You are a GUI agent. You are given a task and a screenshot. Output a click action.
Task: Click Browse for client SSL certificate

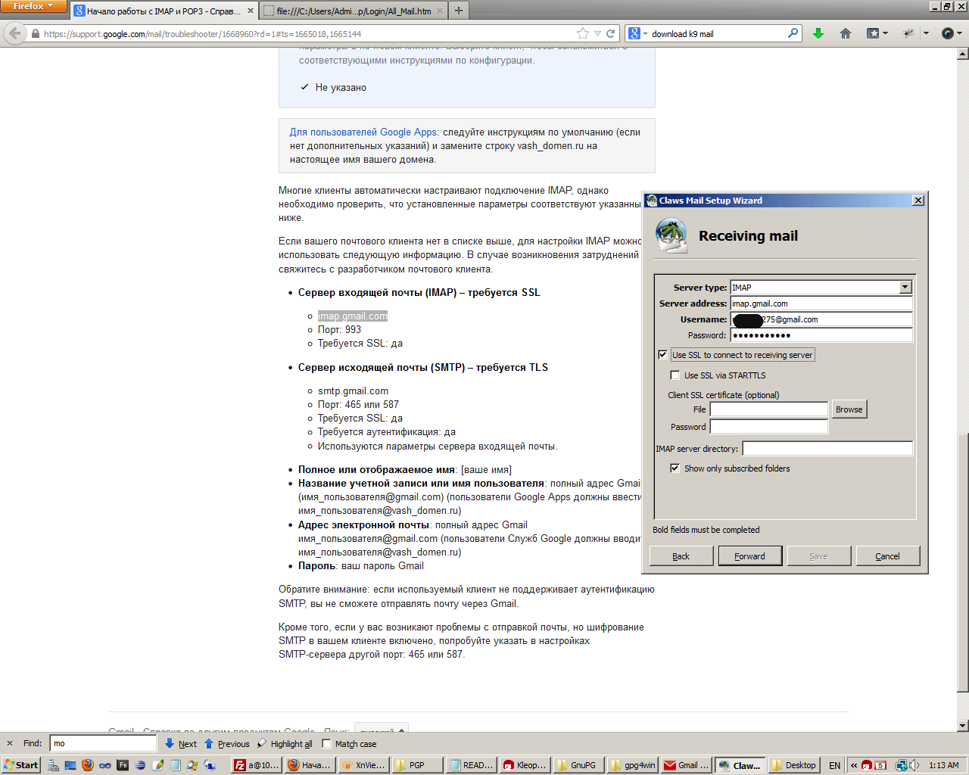[849, 409]
